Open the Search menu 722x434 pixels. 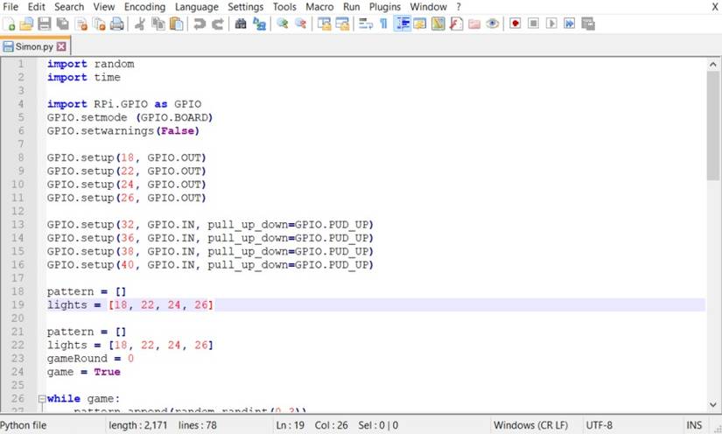[69, 7]
